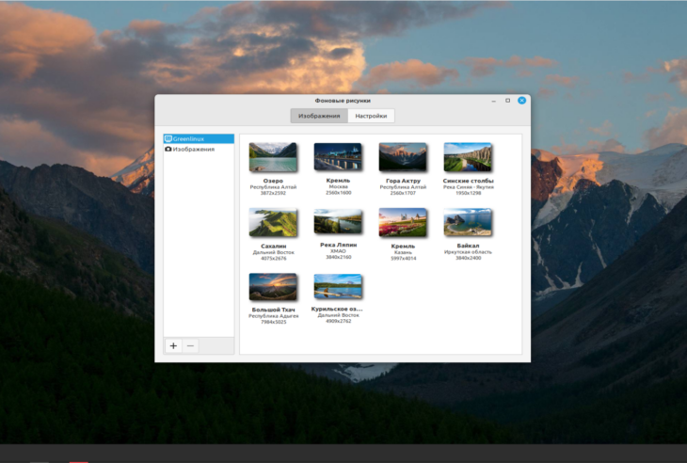The image size is (687, 463).
Task: Close the Фоновые рисунки window
Action: 521,100
